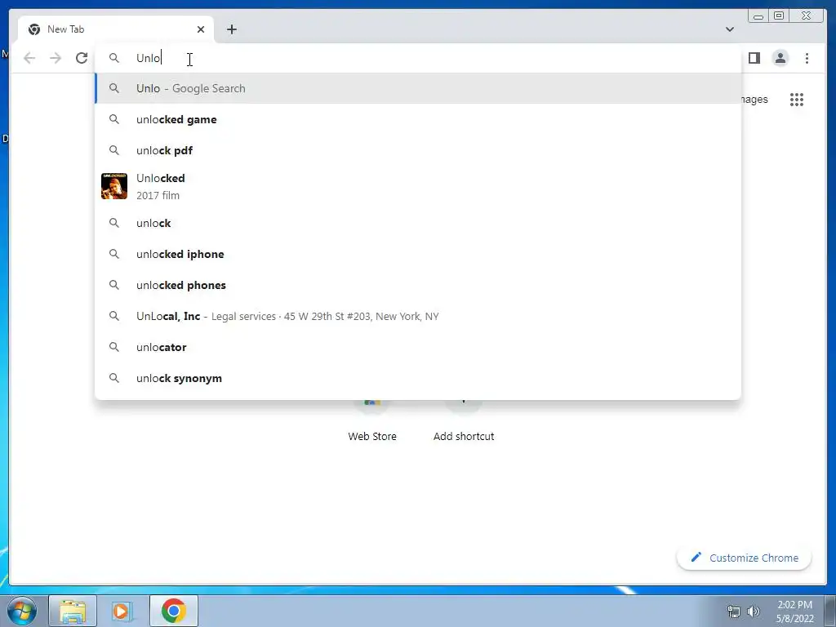
Task: Reload the page with refresh icon
Action: (82, 58)
